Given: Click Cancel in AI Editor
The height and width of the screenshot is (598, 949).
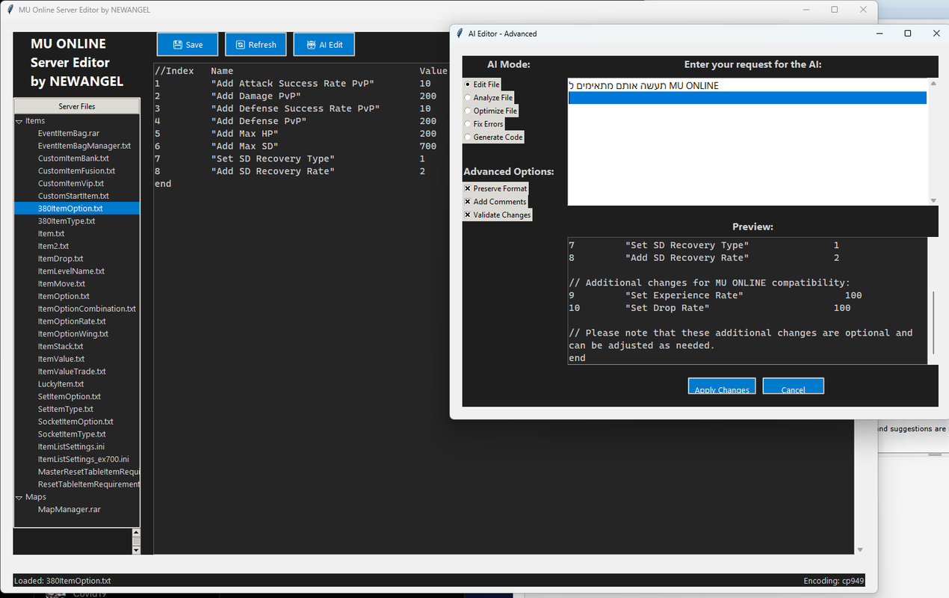Looking at the screenshot, I should pyautogui.click(x=794, y=386).
